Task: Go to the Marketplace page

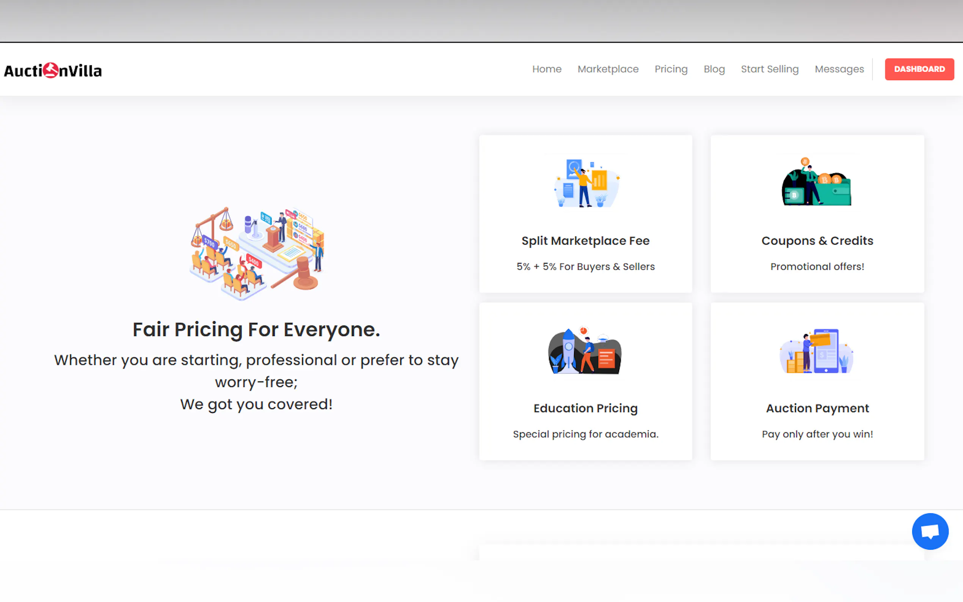Action: tap(608, 69)
